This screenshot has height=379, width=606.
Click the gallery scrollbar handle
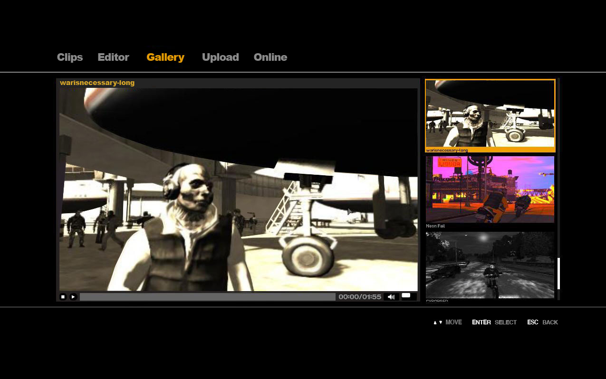pyautogui.click(x=558, y=274)
